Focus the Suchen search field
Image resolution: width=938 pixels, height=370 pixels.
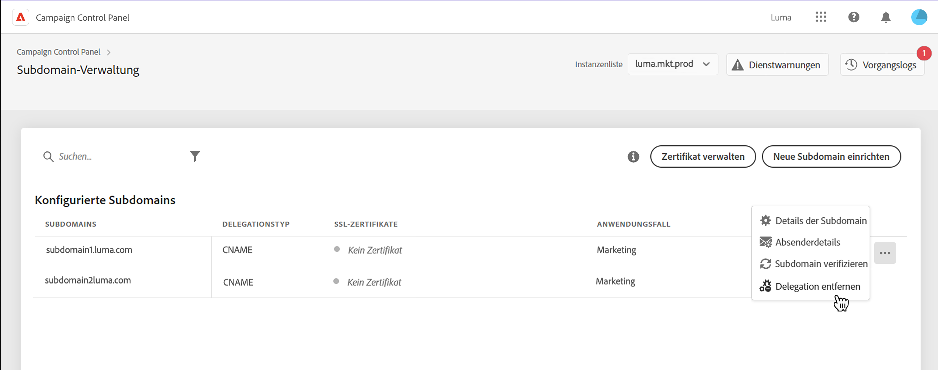[113, 156]
